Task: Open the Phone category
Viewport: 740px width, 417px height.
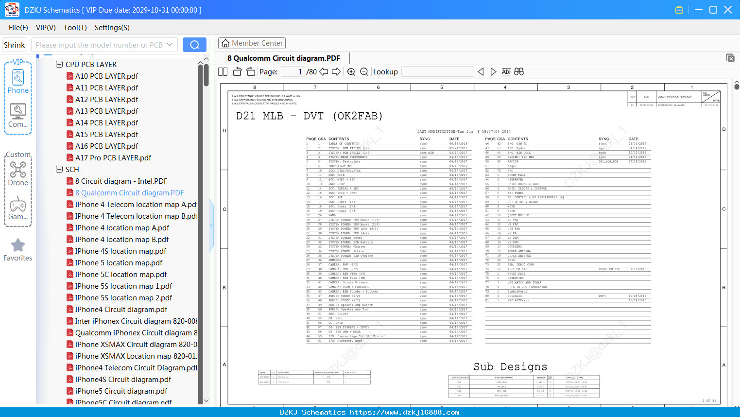Action: pos(18,81)
